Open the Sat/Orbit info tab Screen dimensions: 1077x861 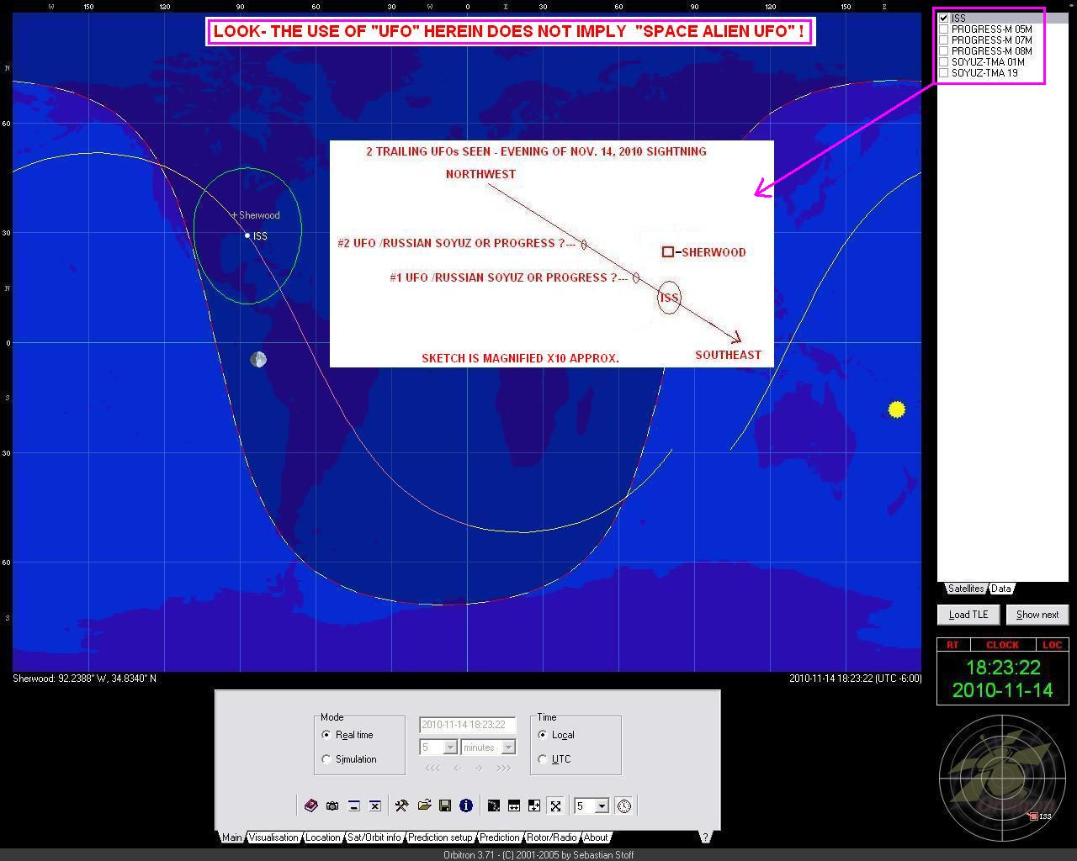coord(374,837)
